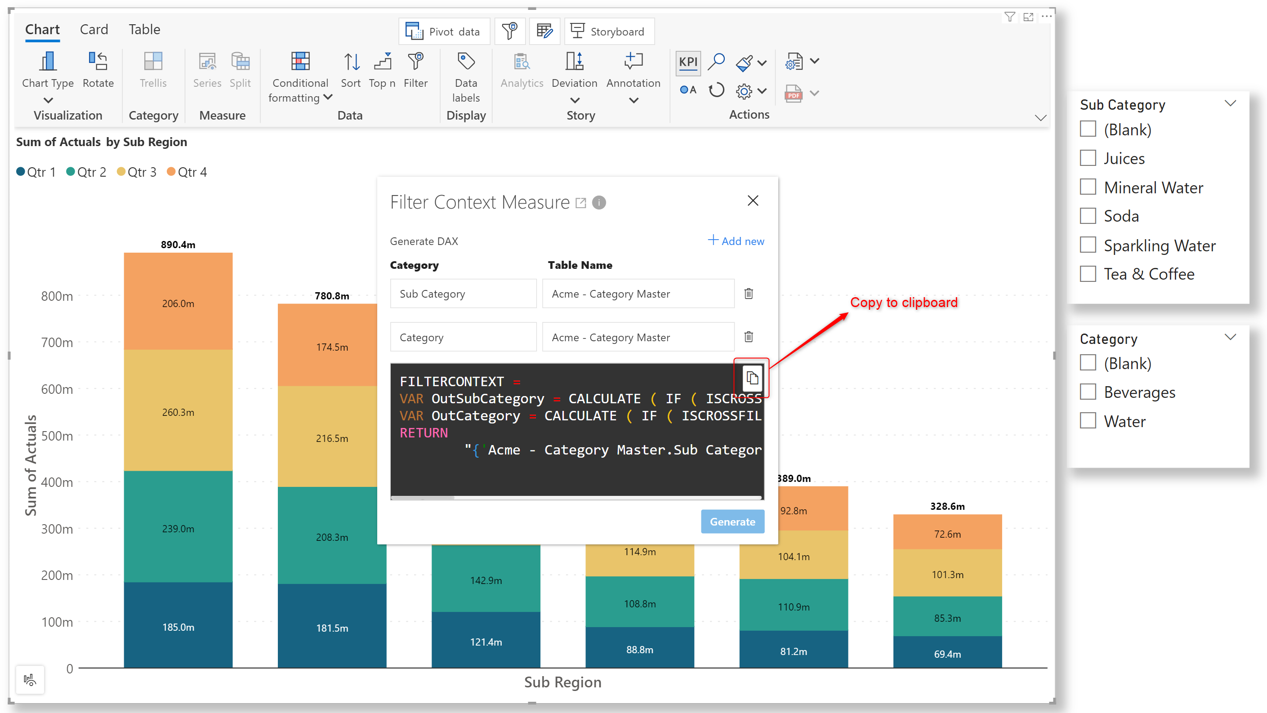Click the Qtr 3 legend color dot
1267x713 pixels.
[121, 172]
